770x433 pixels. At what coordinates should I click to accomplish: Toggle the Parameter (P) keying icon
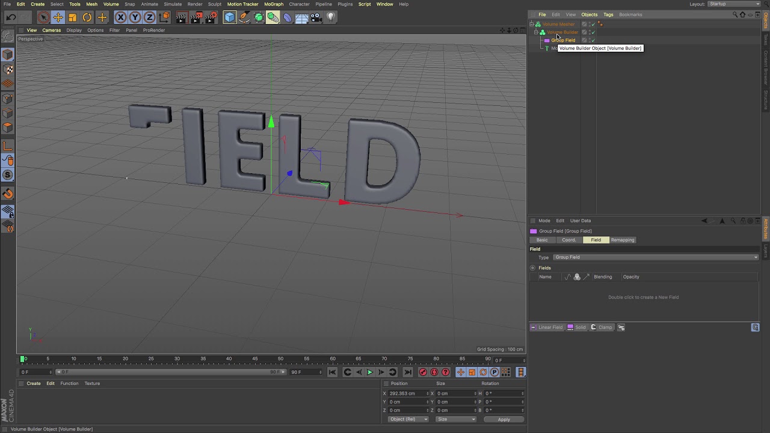pyautogui.click(x=494, y=372)
